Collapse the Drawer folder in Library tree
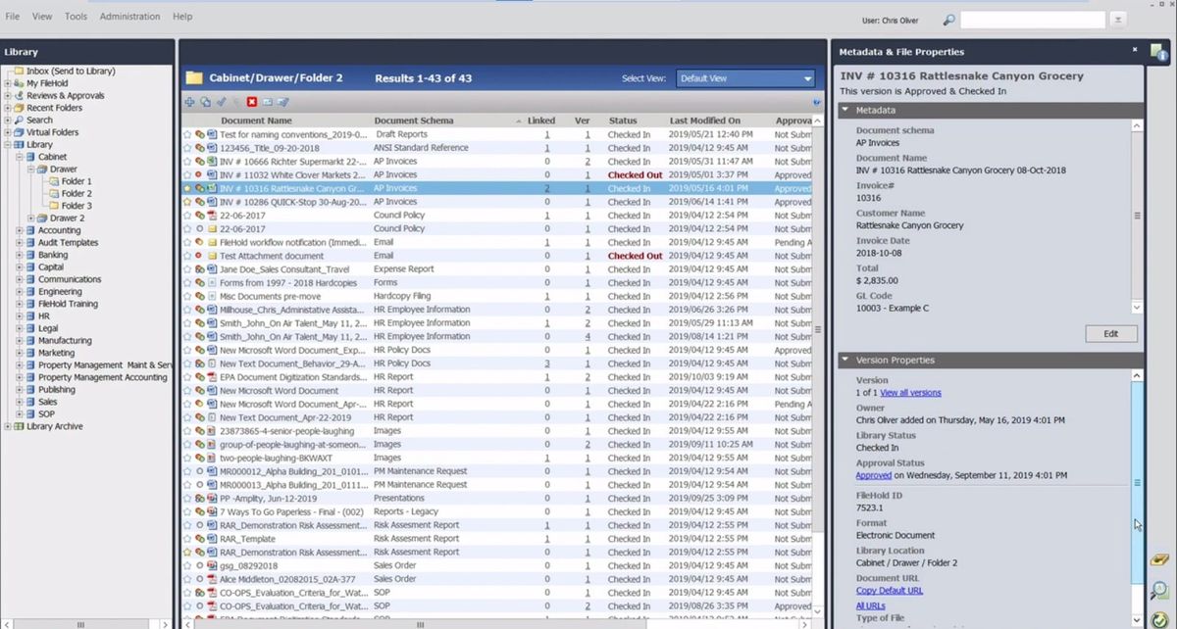 32,168
